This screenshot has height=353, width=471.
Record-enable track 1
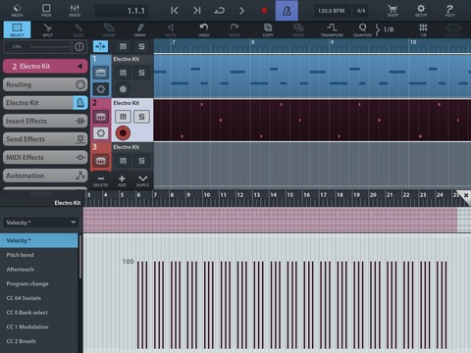point(123,89)
